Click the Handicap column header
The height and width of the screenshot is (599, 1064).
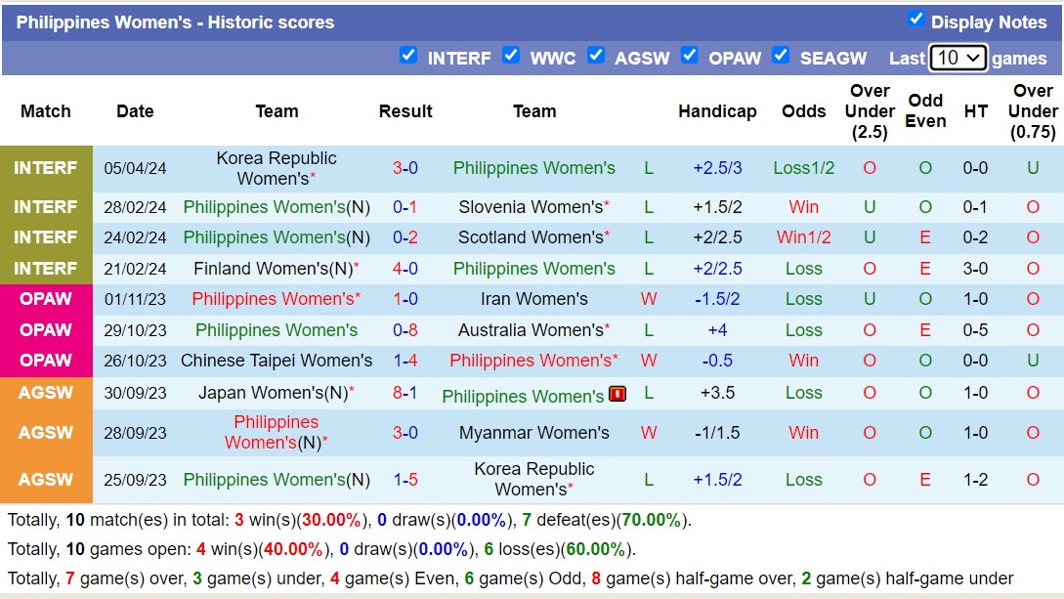point(717,111)
